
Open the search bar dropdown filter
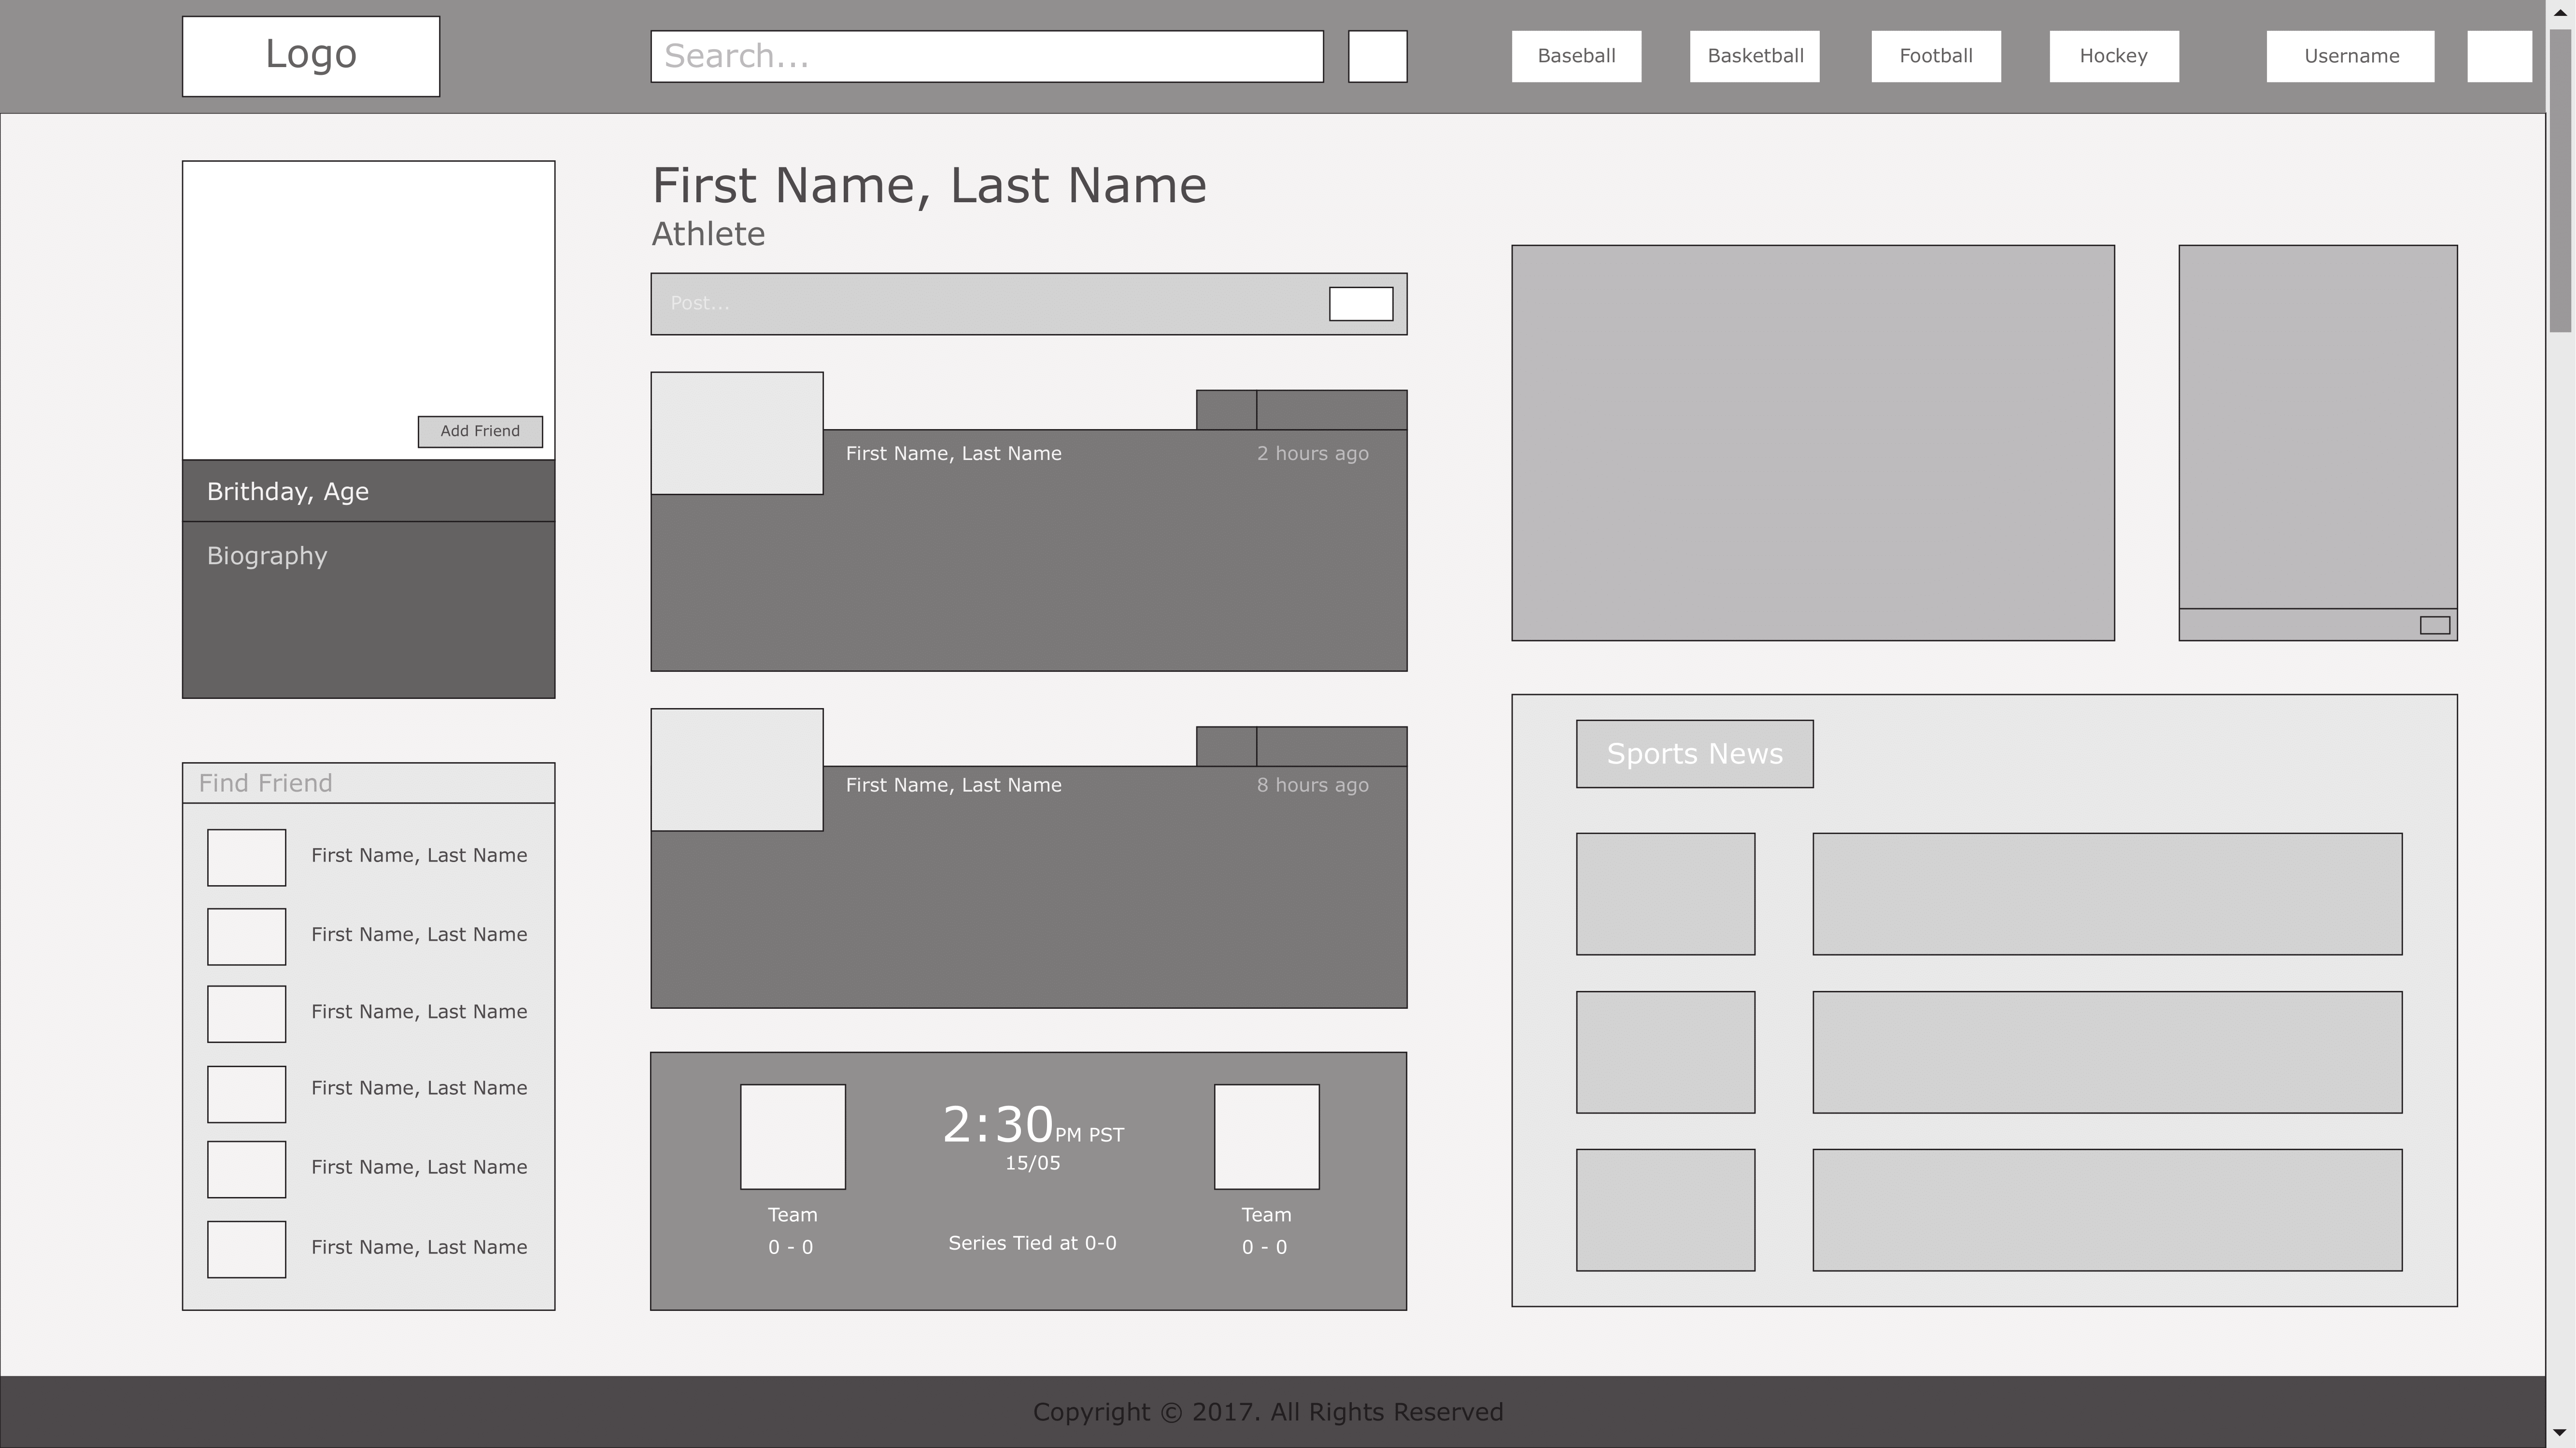[x=1378, y=55]
